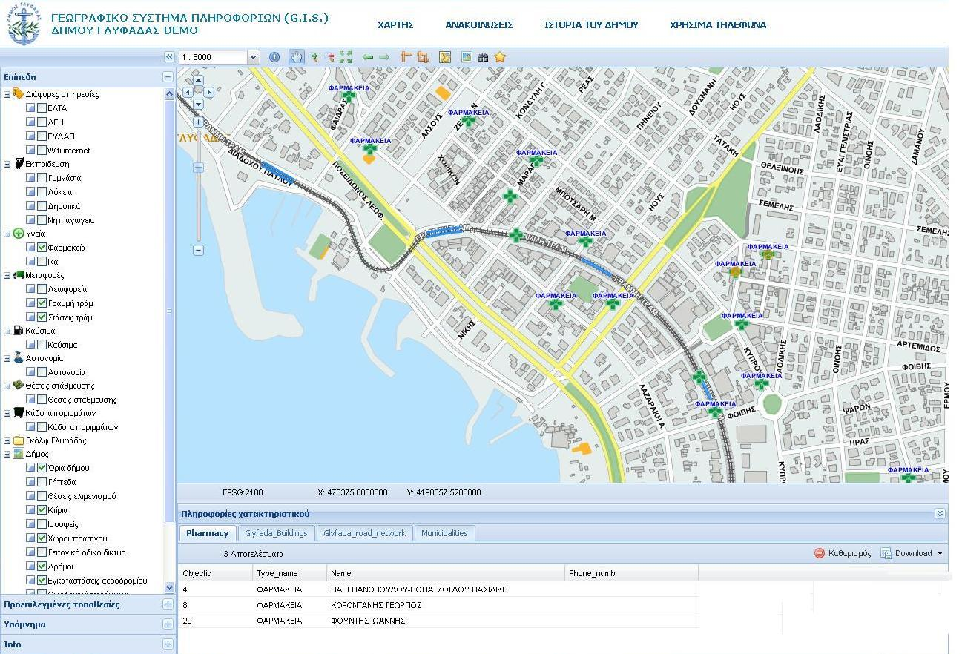
Task: Enable the Γήπεδα layer checkbox
Action: (42, 482)
